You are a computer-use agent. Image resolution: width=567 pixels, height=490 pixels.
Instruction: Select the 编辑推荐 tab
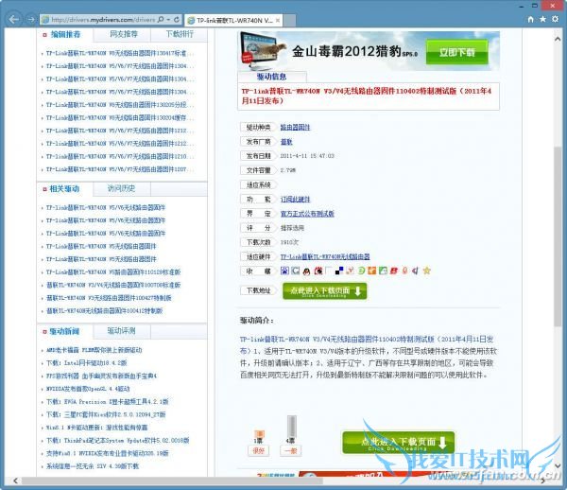click(65, 34)
